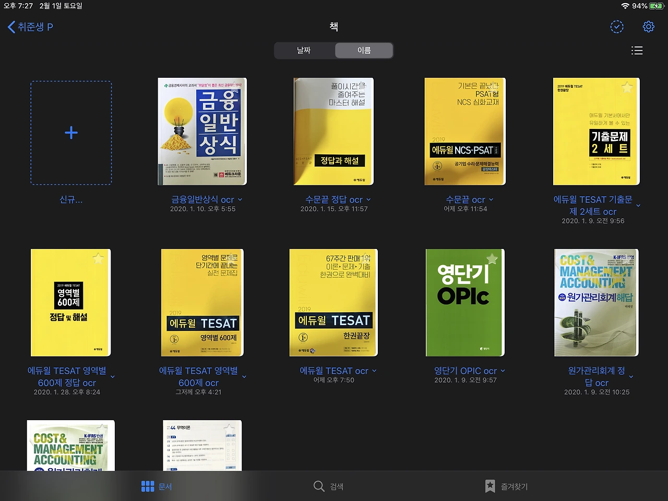Open the 기출문제 2세트 book cover
Image resolution: width=668 pixels, height=501 pixels.
click(597, 132)
